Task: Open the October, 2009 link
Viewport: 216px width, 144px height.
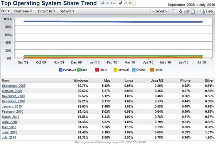Action: tap(12, 91)
